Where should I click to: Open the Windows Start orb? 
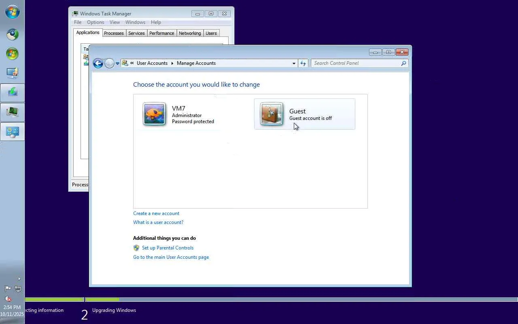click(x=12, y=12)
